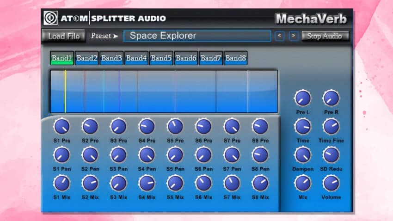Go to the previous preset with < button

[x=279, y=36]
